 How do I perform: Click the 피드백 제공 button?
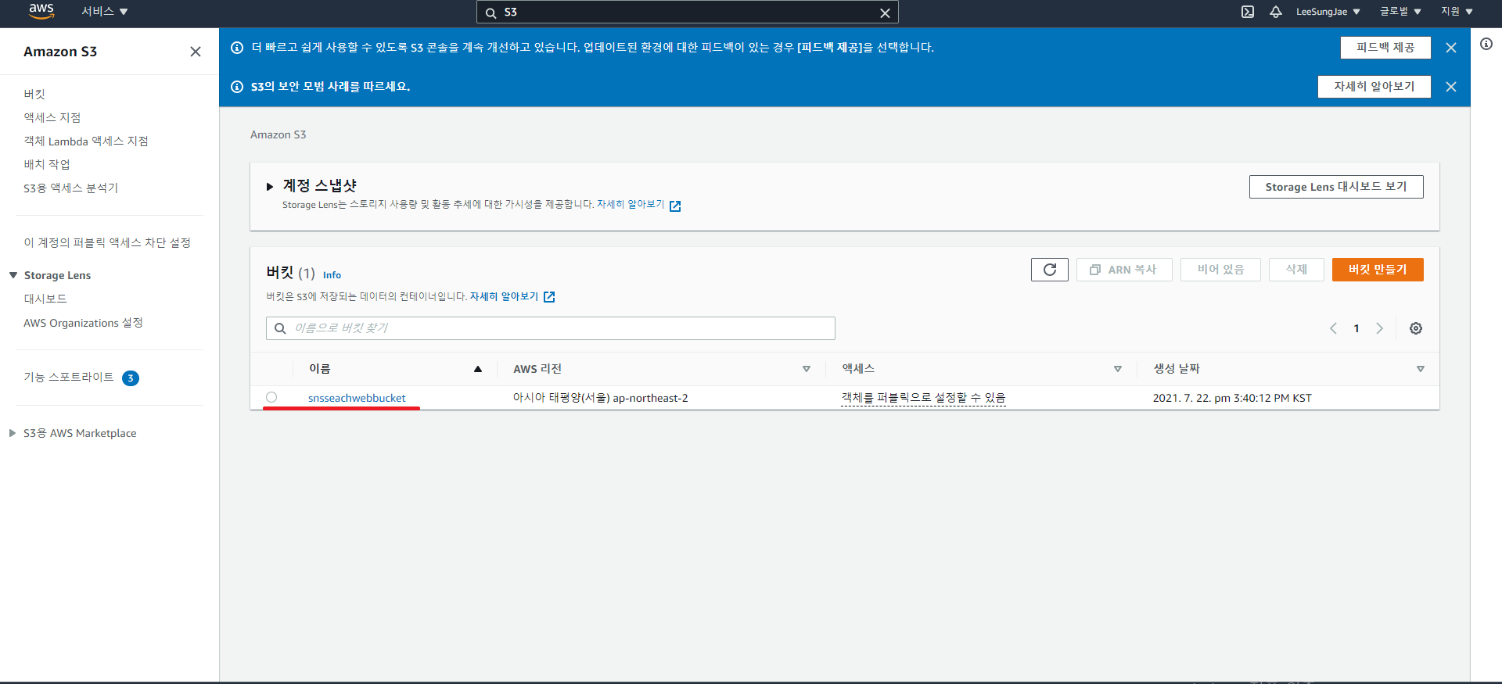click(1385, 48)
